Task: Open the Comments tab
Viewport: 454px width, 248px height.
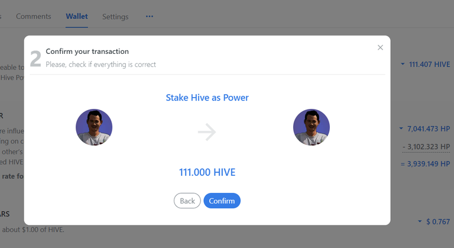Action: (33, 17)
